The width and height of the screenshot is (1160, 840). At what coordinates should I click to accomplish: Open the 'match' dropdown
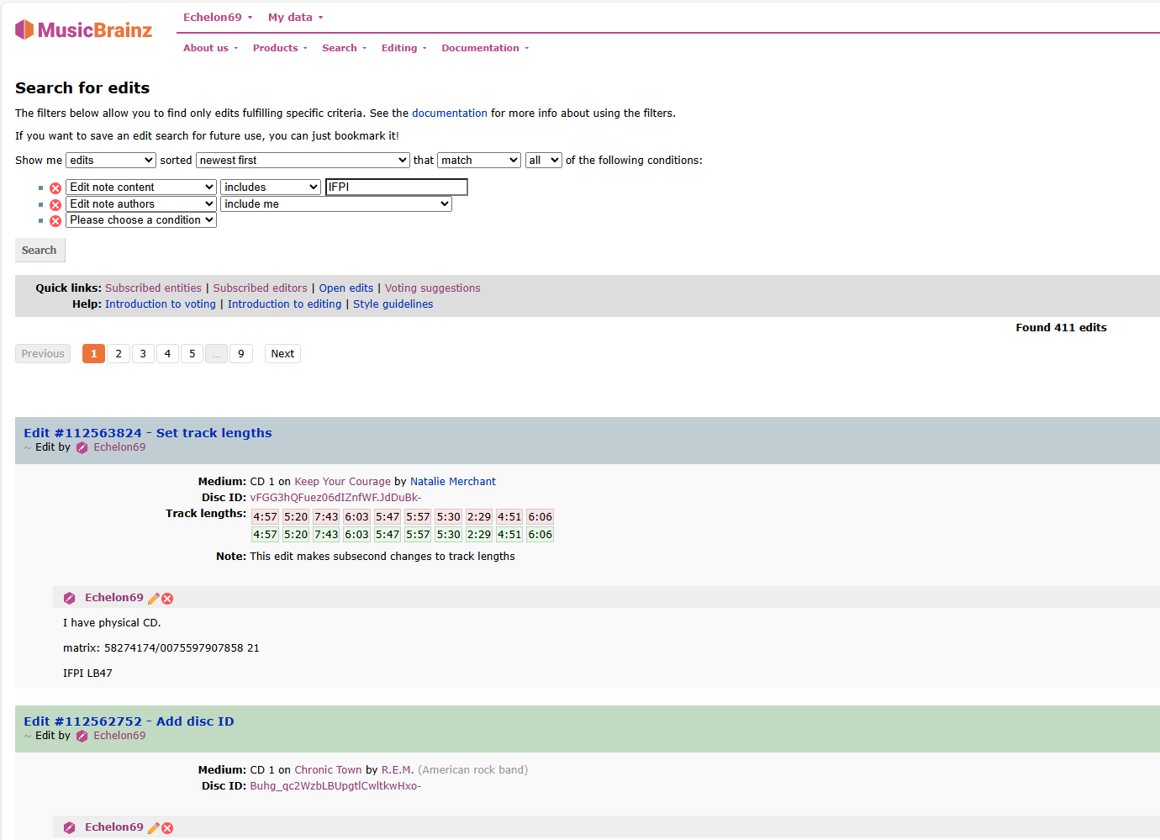tap(479, 160)
